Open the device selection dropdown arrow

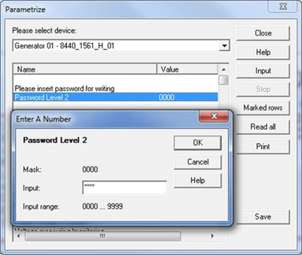pyautogui.click(x=224, y=45)
